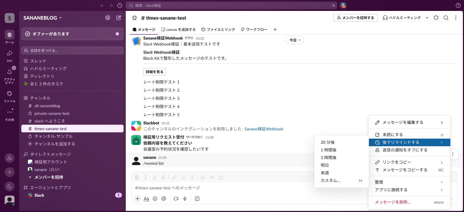
Task: Click the channel notification bell icon
Action: 436,18
